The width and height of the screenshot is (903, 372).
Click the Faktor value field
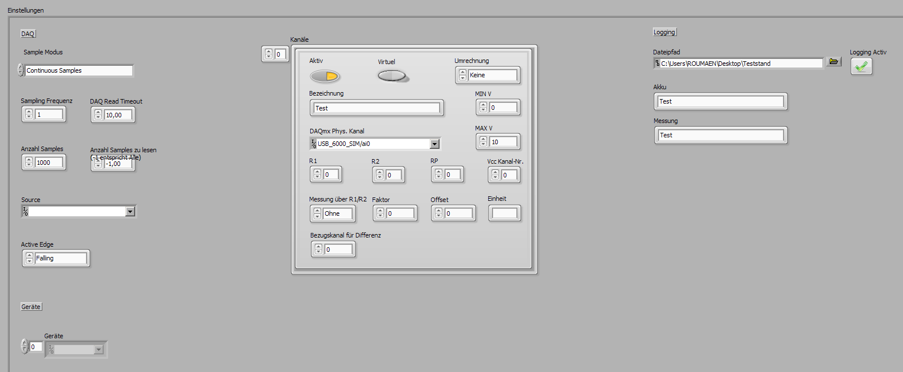(400, 213)
